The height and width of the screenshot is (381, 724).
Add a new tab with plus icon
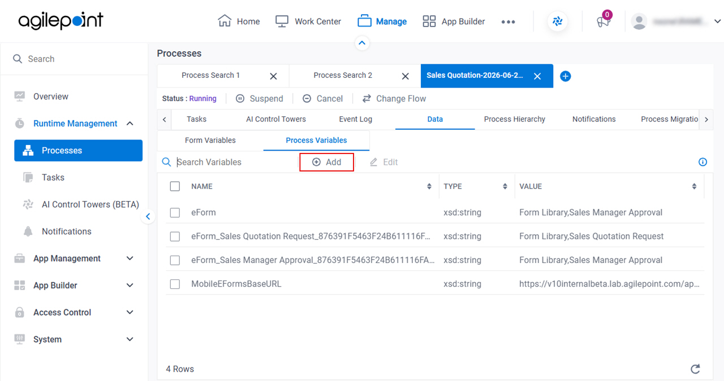pyautogui.click(x=565, y=76)
